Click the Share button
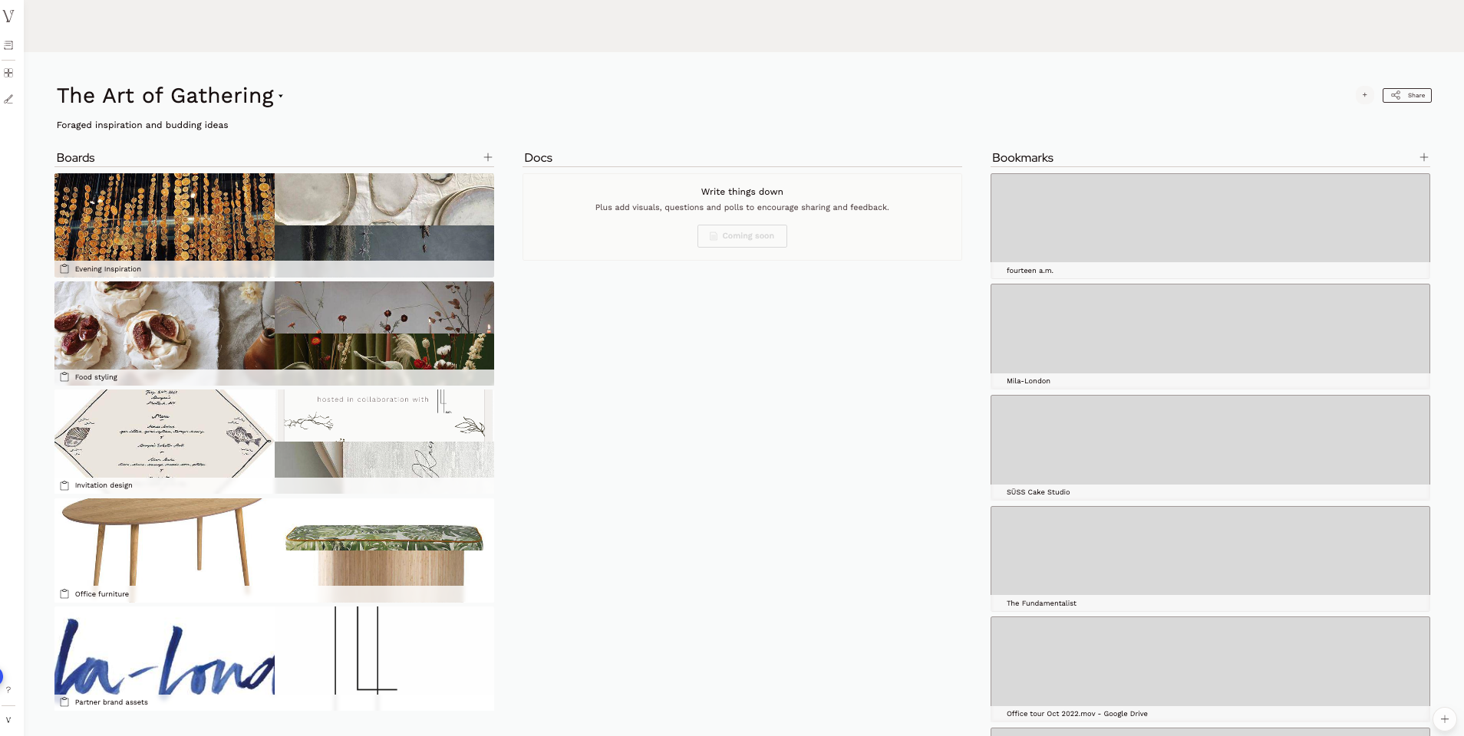 point(1407,95)
